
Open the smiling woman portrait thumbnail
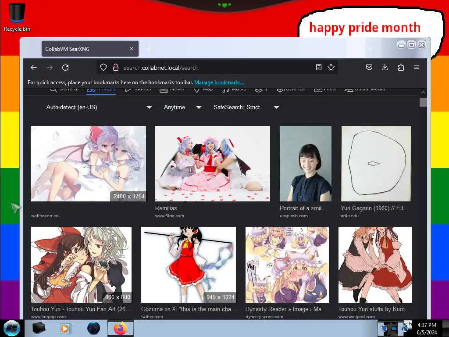(x=306, y=164)
